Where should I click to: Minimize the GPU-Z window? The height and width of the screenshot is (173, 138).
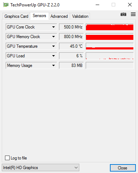click(97, 5)
